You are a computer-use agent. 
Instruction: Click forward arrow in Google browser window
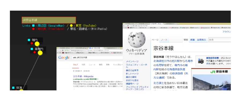(x=60, y=50)
